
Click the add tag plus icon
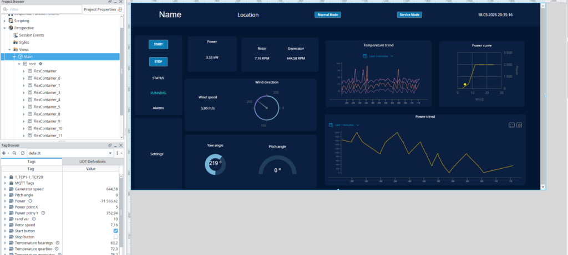click(4, 153)
